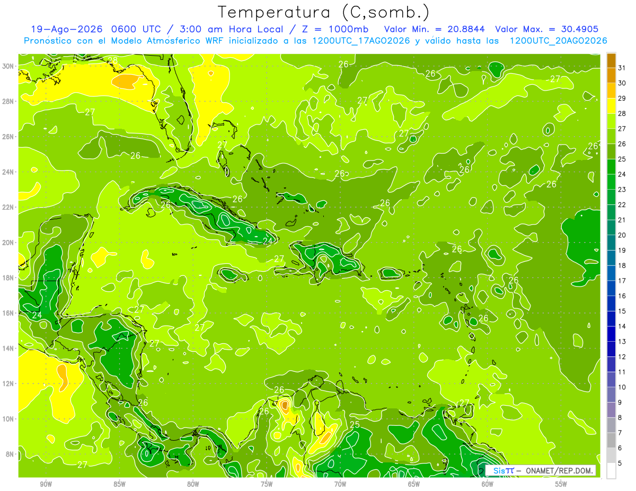Screen dimensions: 636x491
Task: Click color scale value 16
Action: pos(622,296)
